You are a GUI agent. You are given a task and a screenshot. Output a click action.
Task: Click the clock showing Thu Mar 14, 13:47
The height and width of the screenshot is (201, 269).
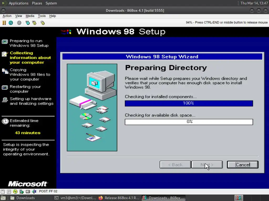[254, 3]
